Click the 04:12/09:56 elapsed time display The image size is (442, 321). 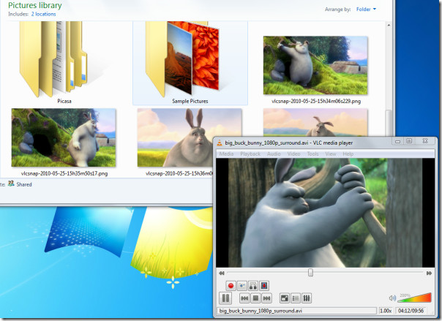click(x=411, y=311)
